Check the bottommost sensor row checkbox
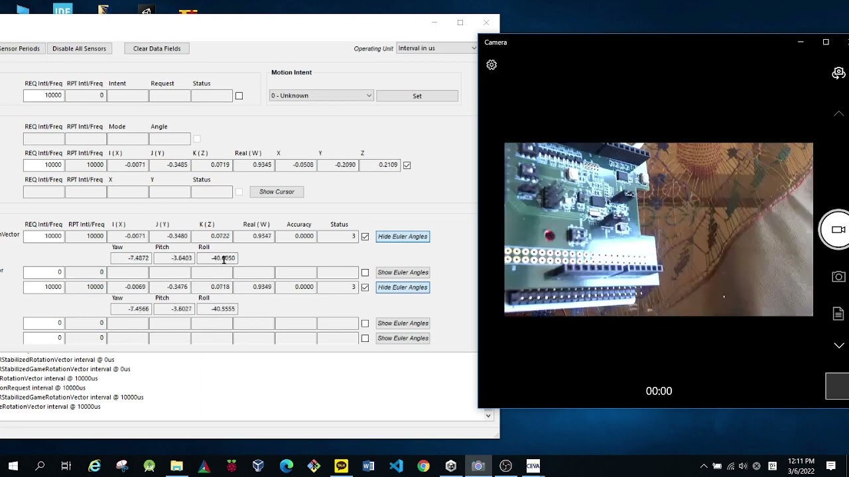 point(365,339)
